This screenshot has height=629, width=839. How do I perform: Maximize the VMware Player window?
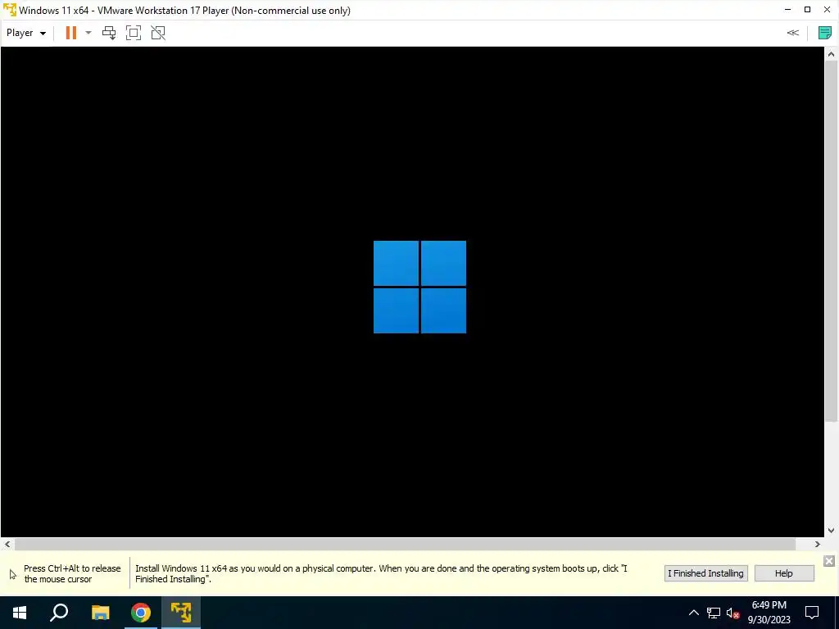point(807,10)
